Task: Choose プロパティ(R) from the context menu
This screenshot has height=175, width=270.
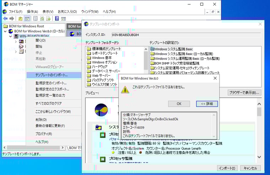Action: (x=54, y=134)
